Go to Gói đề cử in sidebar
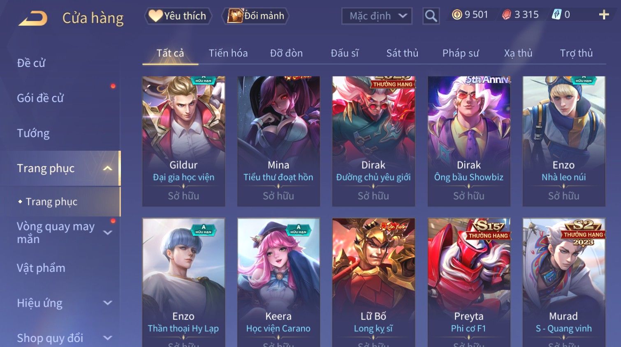The image size is (621, 347). 40,98
